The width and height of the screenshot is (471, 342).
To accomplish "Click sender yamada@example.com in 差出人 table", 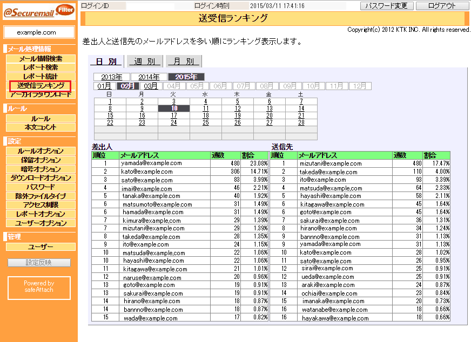I will click(151, 163).
